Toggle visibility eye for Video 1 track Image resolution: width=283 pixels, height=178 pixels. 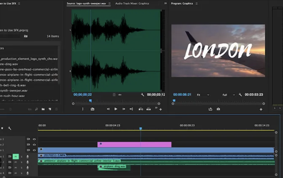click(x=34, y=150)
